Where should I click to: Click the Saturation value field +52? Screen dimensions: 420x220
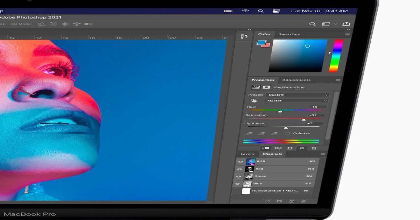(316, 115)
